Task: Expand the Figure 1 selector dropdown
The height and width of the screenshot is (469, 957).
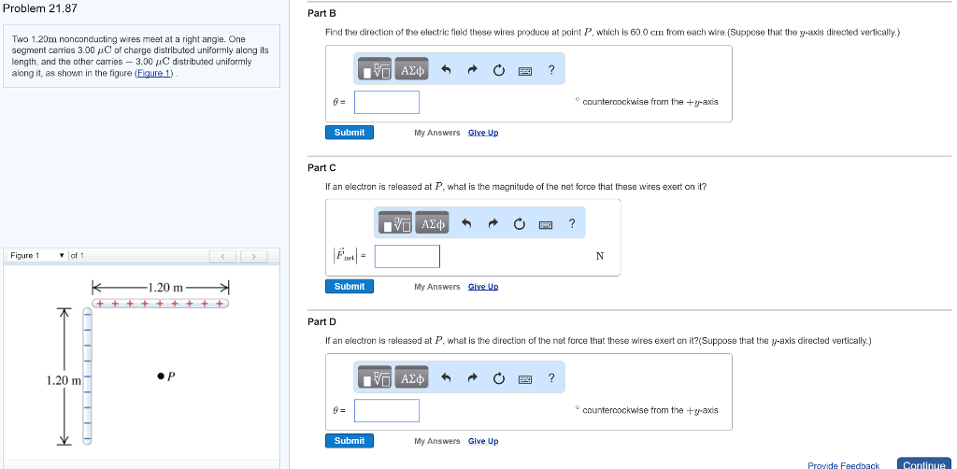Action: (x=62, y=256)
